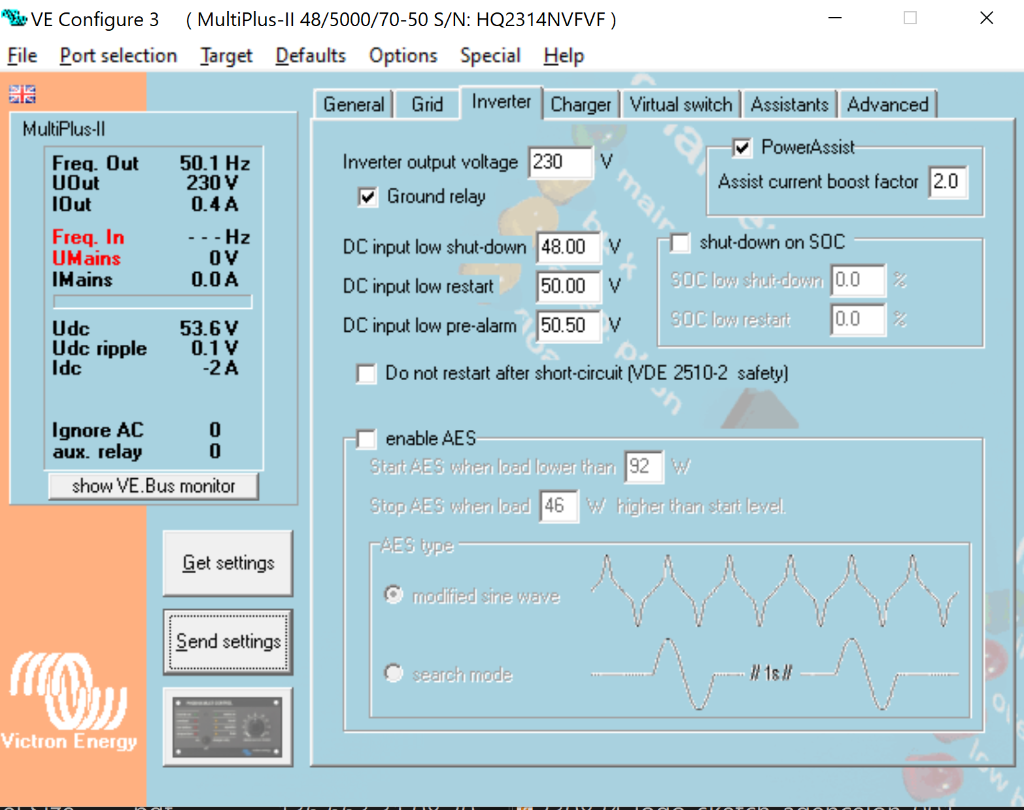Open the remote control panel image button
The width and height of the screenshot is (1024, 810).
228,726
